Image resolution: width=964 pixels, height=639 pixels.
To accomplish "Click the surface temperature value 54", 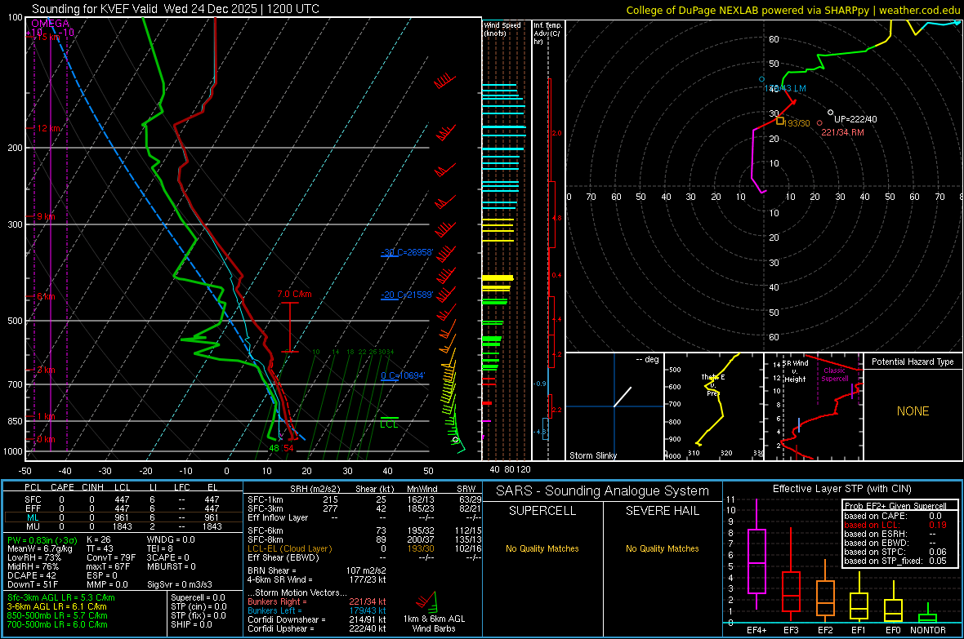I will [x=288, y=448].
